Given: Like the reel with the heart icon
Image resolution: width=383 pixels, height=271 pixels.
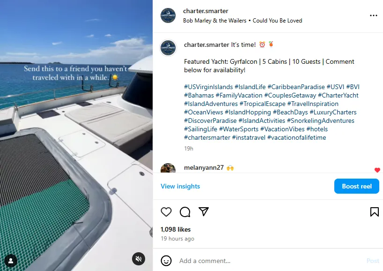Looking at the screenshot, I should tap(166, 212).
